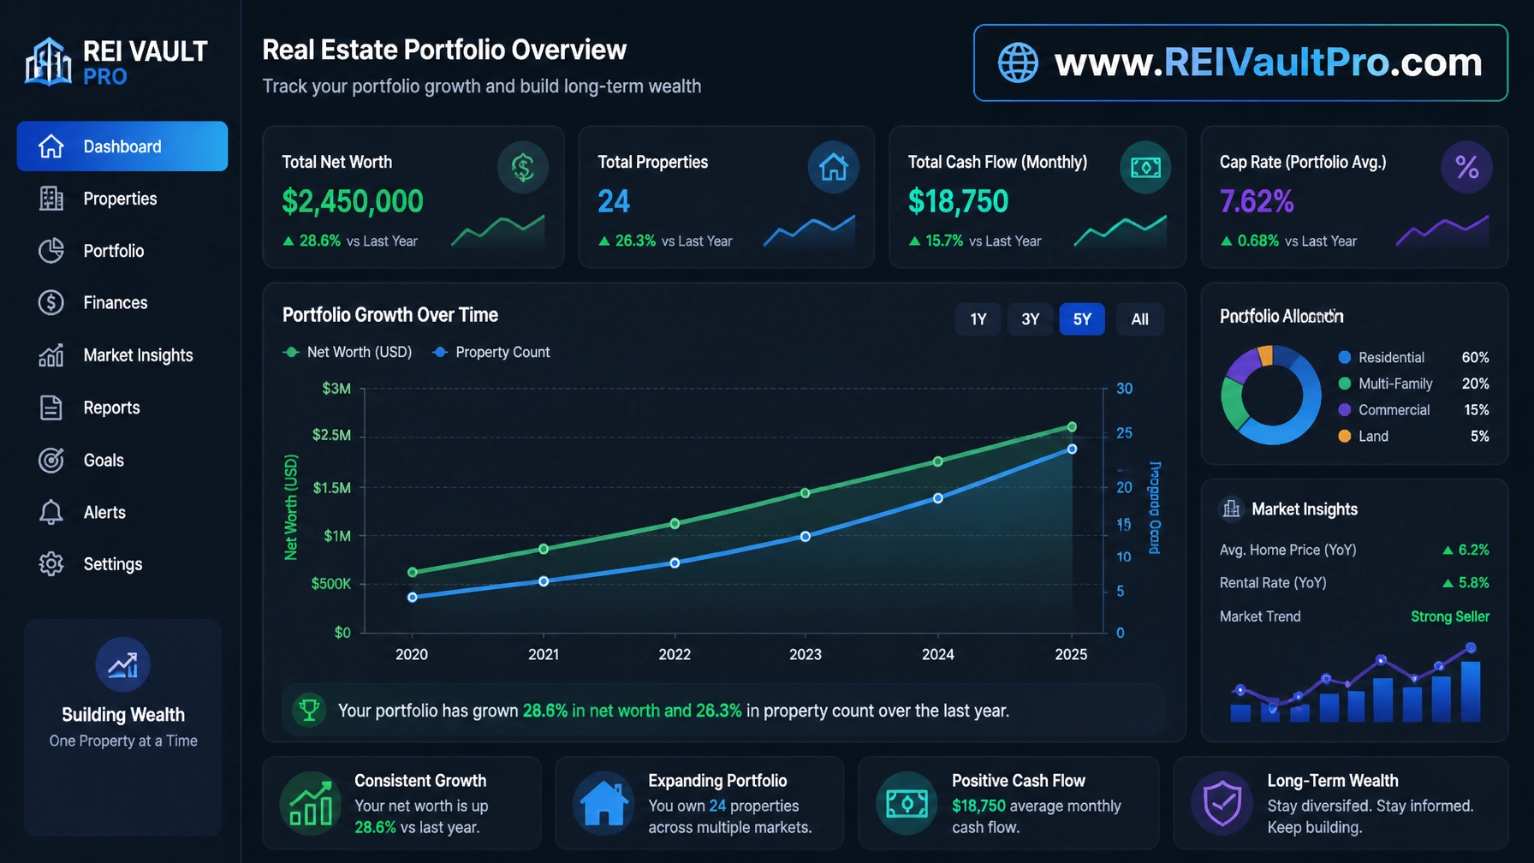Viewport: 1534px width, 863px height.
Task: Click the Reports document icon
Action: click(51, 408)
